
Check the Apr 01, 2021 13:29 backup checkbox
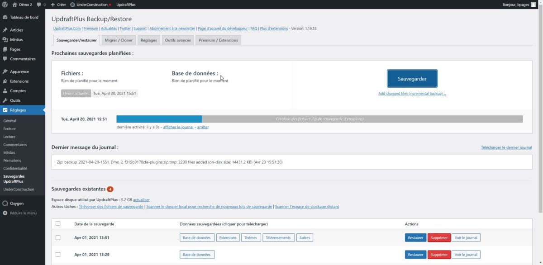(58, 255)
